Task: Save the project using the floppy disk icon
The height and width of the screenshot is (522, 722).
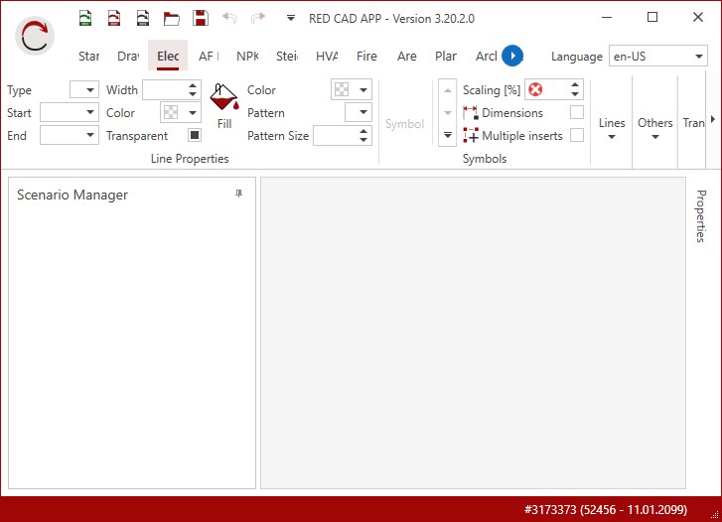Action: click(201, 18)
